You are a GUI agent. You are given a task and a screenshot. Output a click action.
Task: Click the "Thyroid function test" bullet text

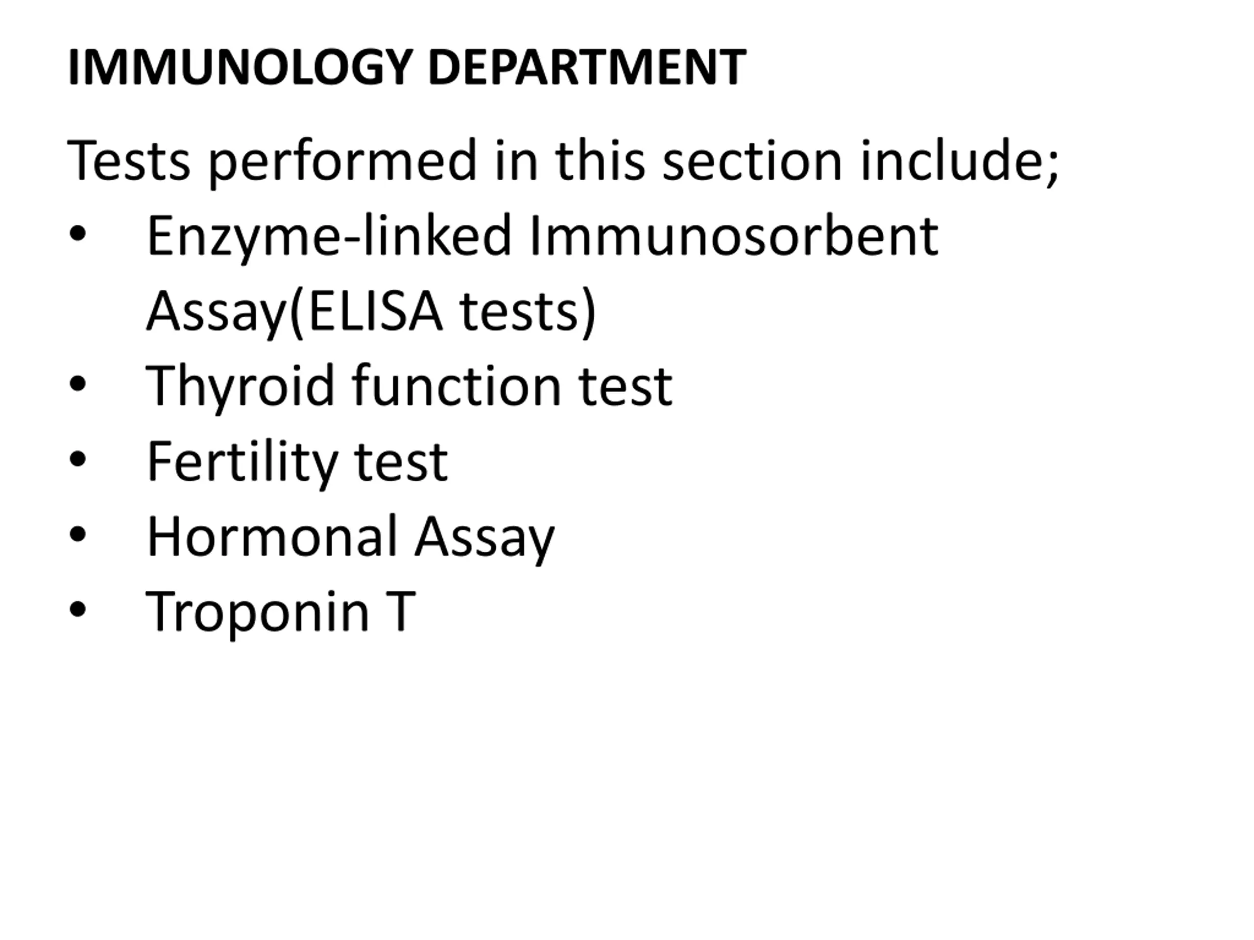pyautogui.click(x=409, y=386)
